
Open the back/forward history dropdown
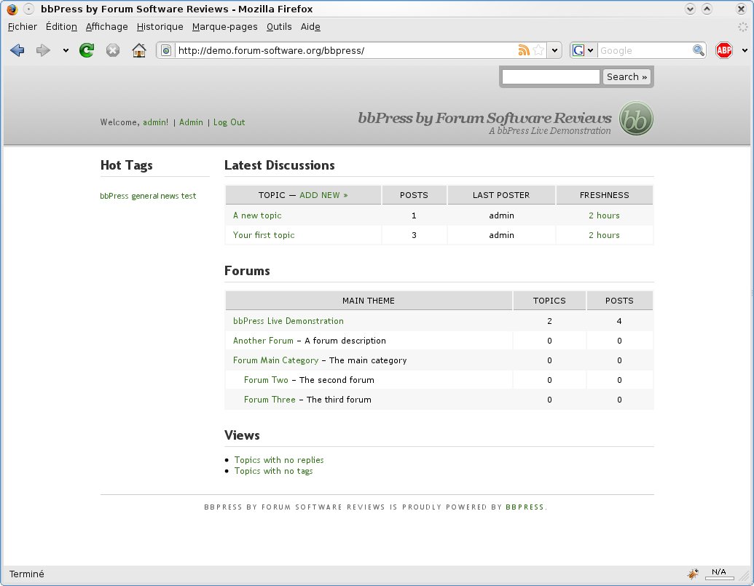point(66,50)
